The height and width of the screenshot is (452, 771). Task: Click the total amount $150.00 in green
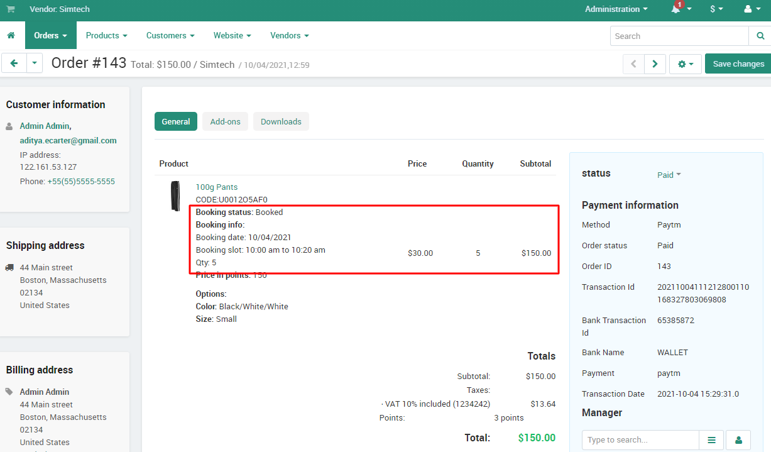537,438
